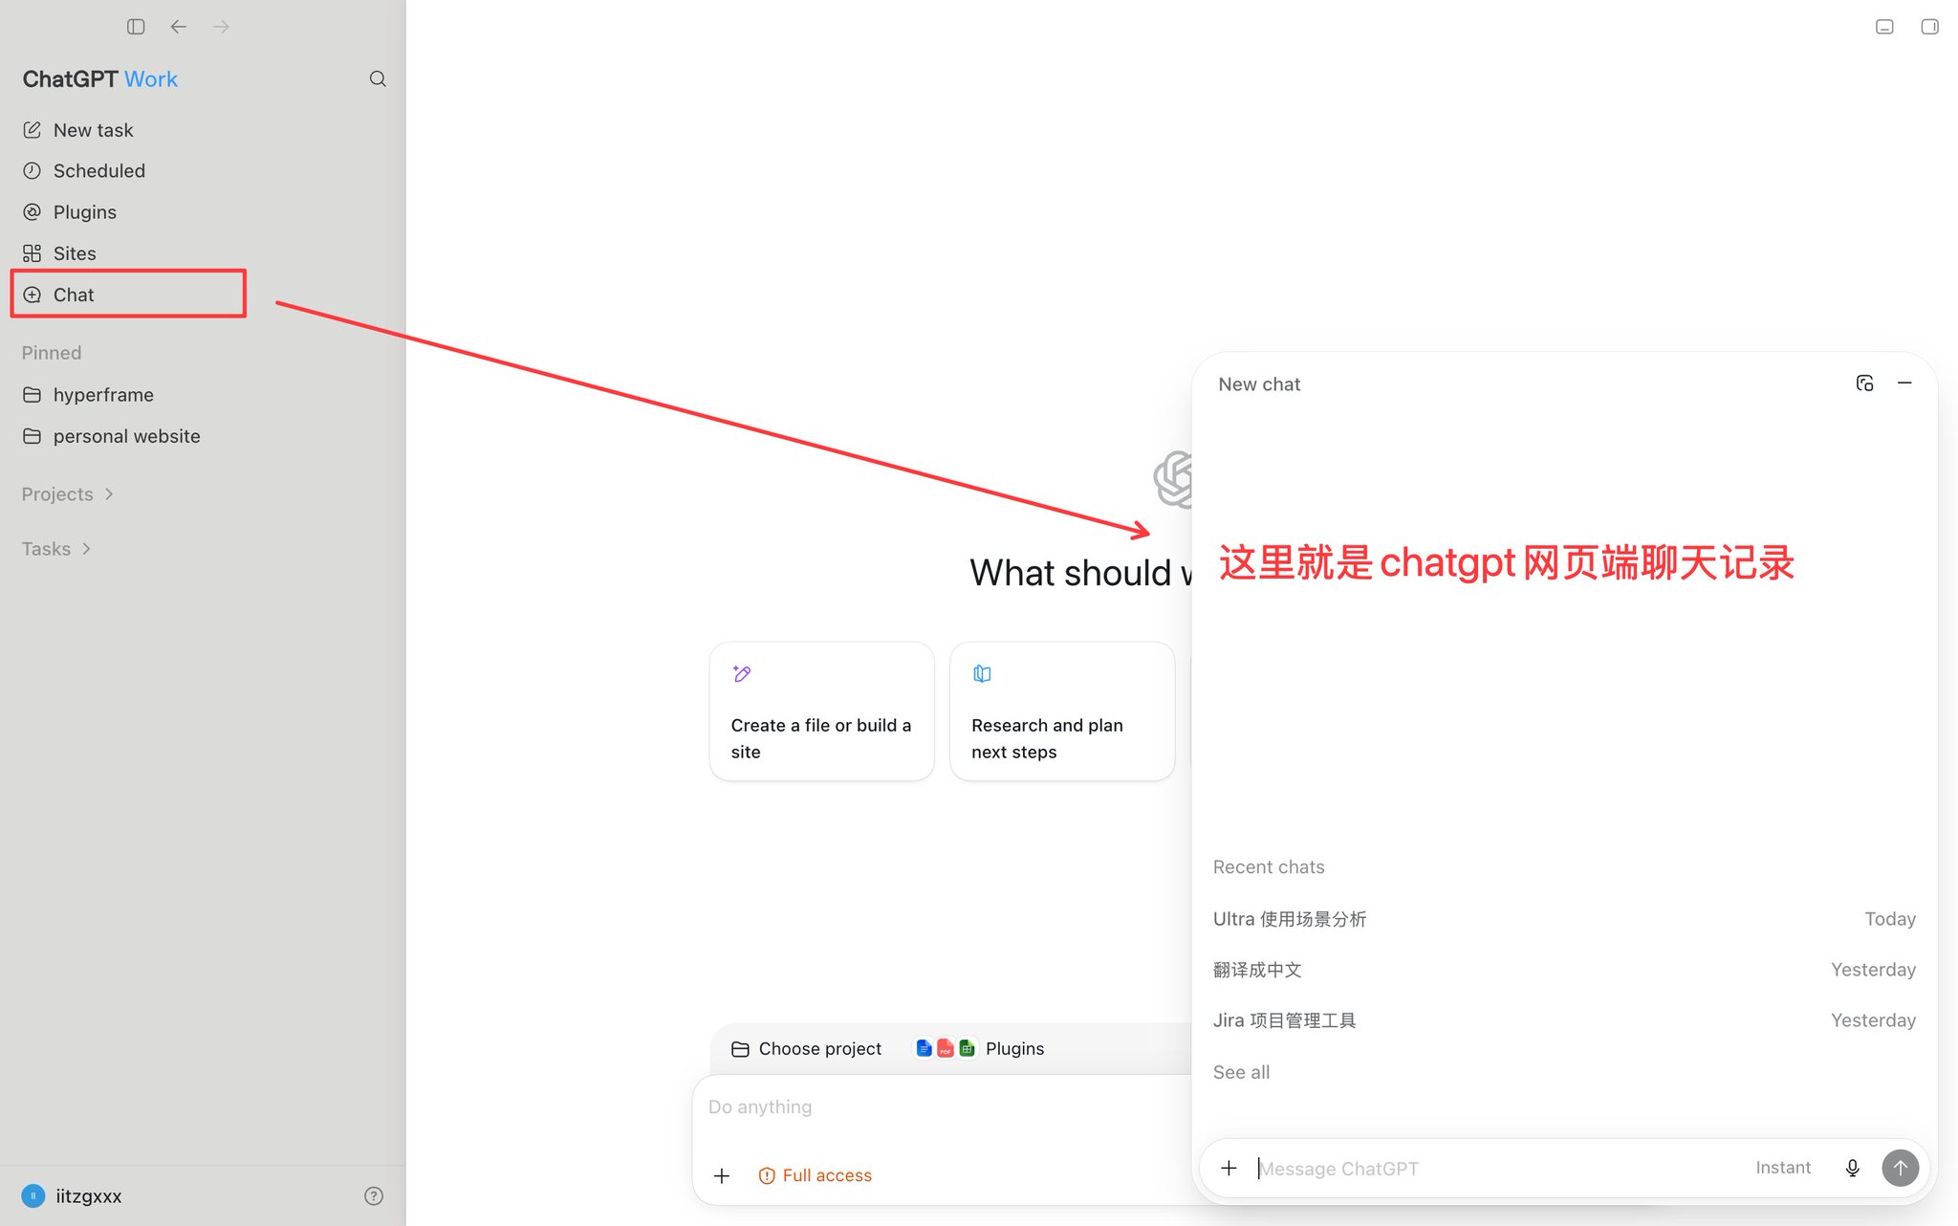
Task: Open search with the magnifier icon
Action: pyautogui.click(x=378, y=78)
